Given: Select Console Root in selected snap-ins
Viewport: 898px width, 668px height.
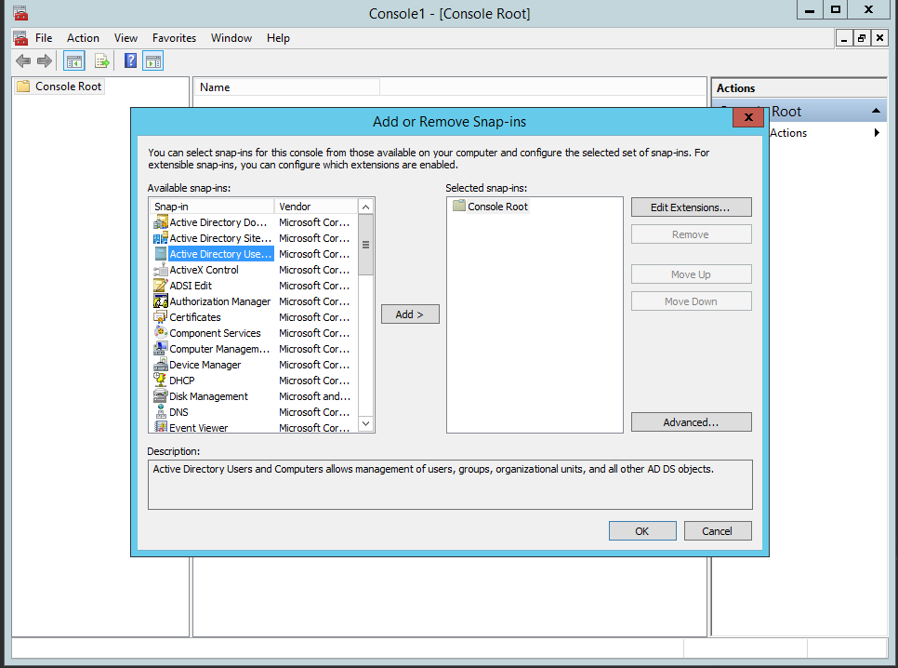Looking at the screenshot, I should click(x=497, y=207).
